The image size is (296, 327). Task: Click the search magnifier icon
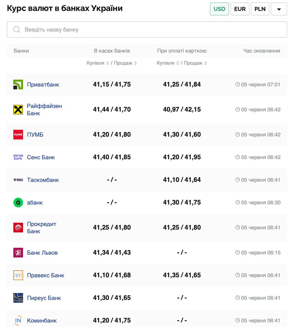pyautogui.click(x=17, y=30)
